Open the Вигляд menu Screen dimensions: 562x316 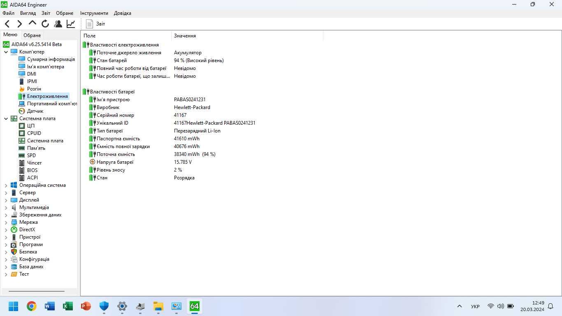pos(28,13)
